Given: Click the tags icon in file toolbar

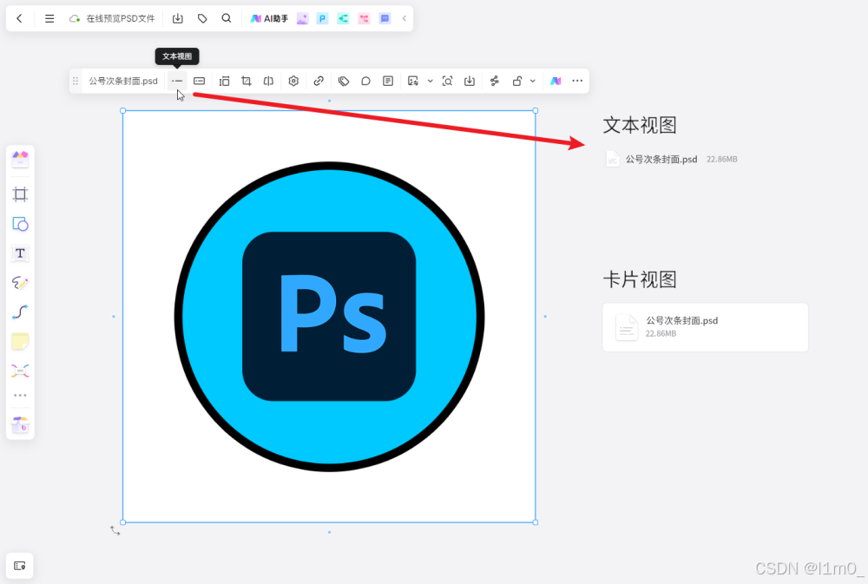Looking at the screenshot, I should click(x=343, y=81).
